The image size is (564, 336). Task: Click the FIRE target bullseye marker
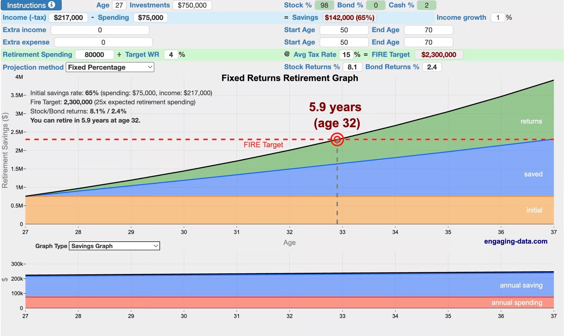pos(337,139)
